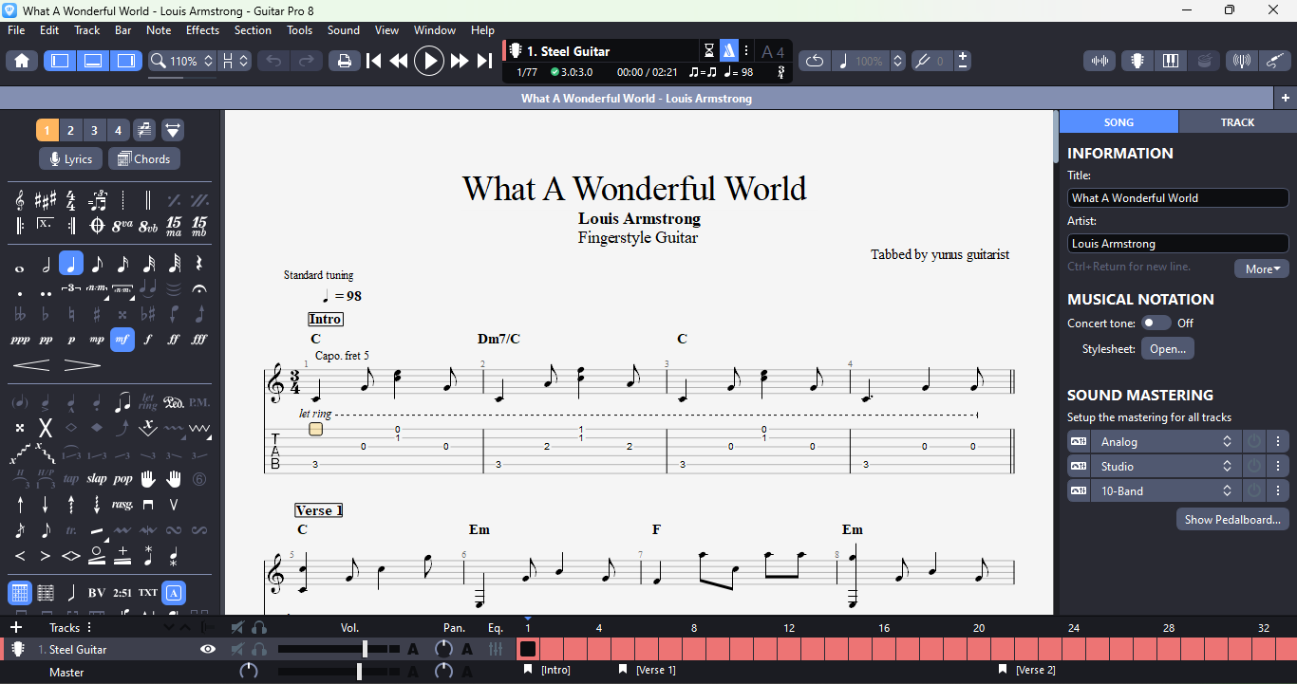Open the stylesheet with the Open button

pyautogui.click(x=1167, y=349)
